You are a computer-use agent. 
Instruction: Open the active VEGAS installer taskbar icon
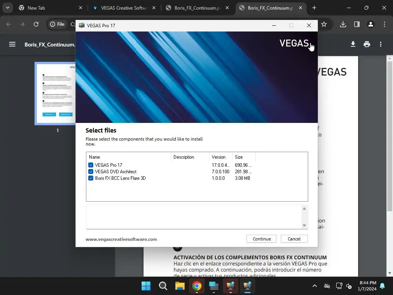(x=248, y=286)
